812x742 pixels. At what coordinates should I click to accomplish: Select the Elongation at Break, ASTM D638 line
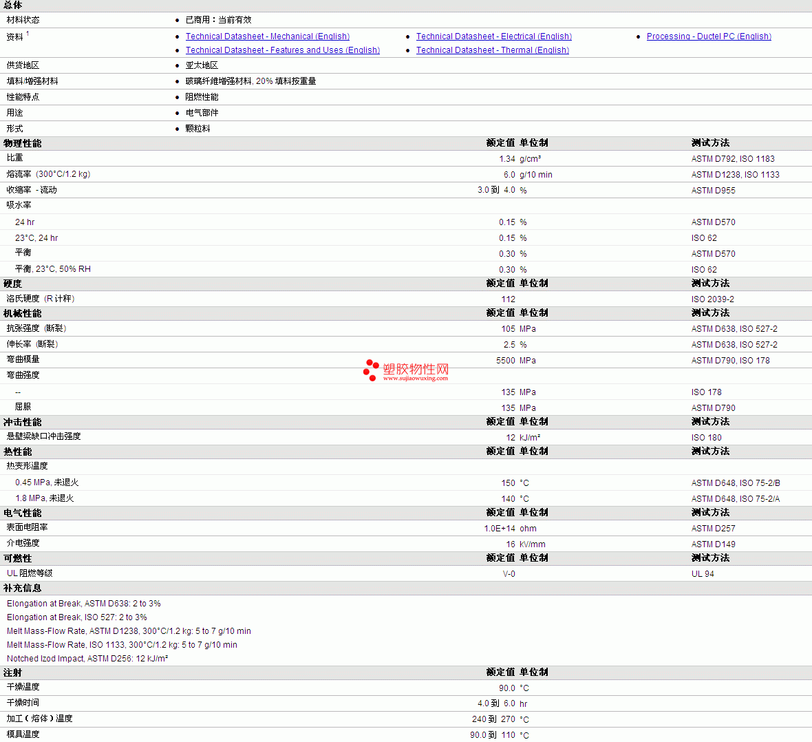click(83, 604)
